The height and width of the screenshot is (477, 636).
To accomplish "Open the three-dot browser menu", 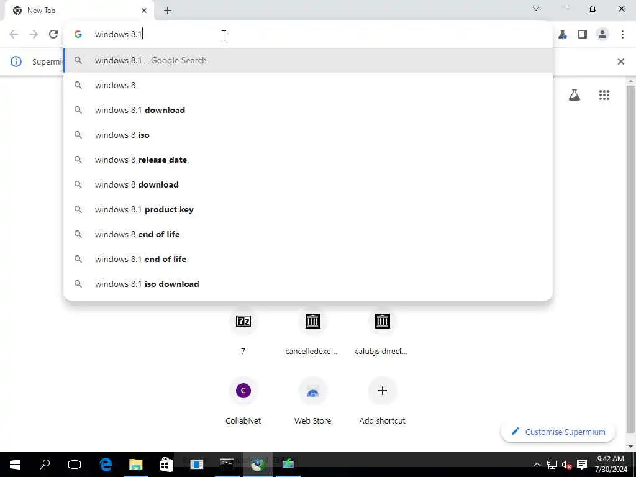I will tap(622, 35).
